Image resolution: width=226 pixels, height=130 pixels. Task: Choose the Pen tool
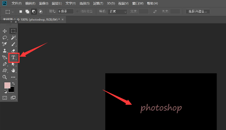pos(5,64)
